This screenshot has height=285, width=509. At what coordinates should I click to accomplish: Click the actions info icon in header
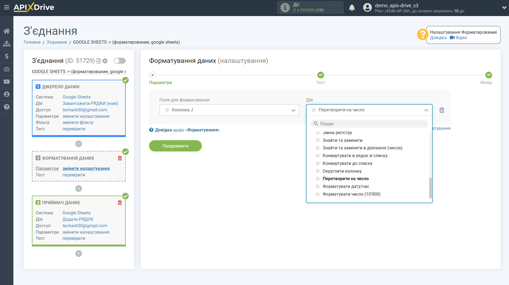[x=285, y=7]
